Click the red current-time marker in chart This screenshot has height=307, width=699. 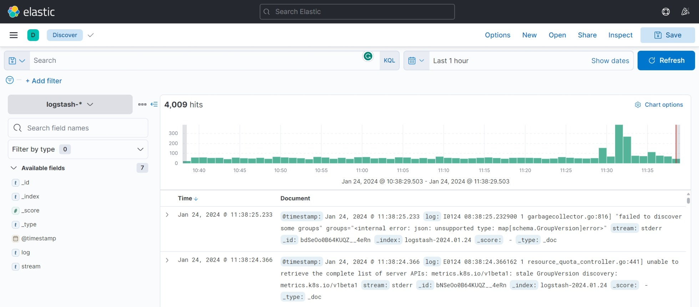point(675,144)
